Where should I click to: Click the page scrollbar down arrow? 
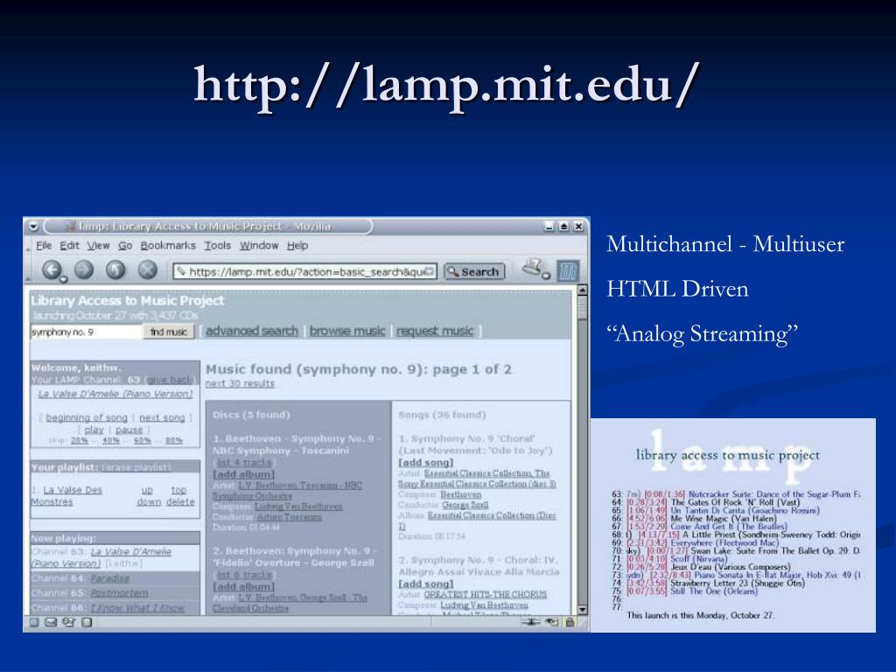582,610
